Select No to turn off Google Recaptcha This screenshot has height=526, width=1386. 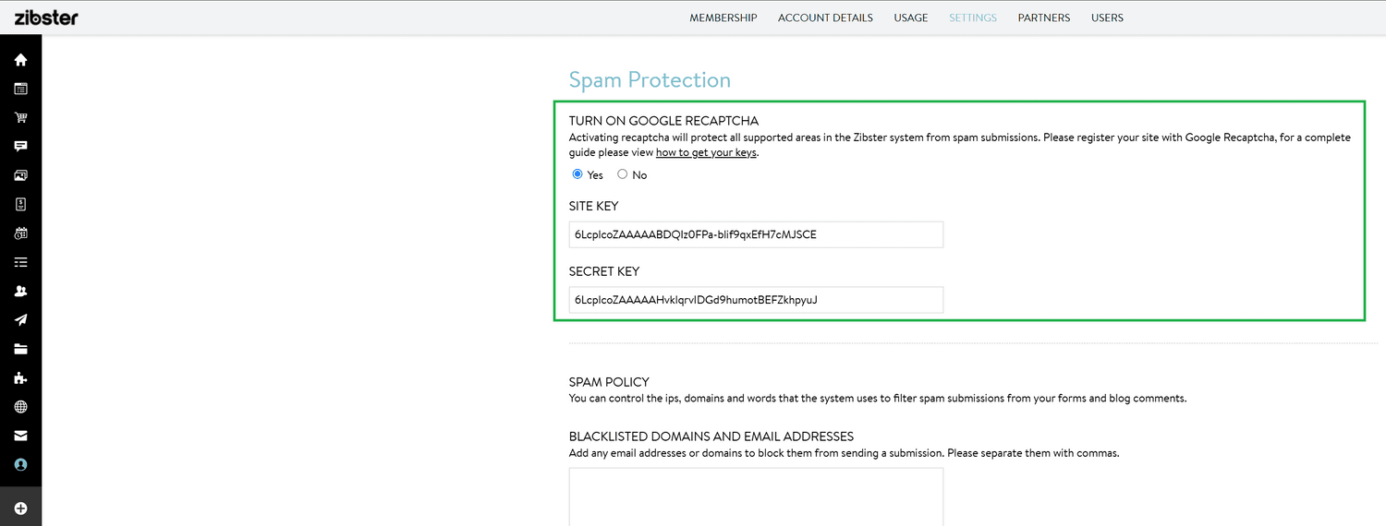click(622, 174)
